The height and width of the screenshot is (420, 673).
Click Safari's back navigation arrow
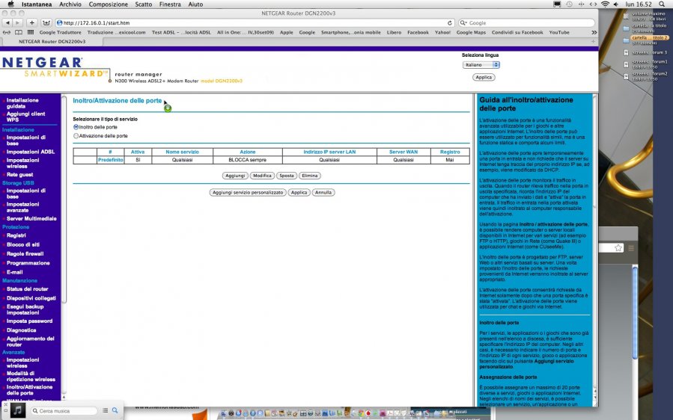point(7,22)
